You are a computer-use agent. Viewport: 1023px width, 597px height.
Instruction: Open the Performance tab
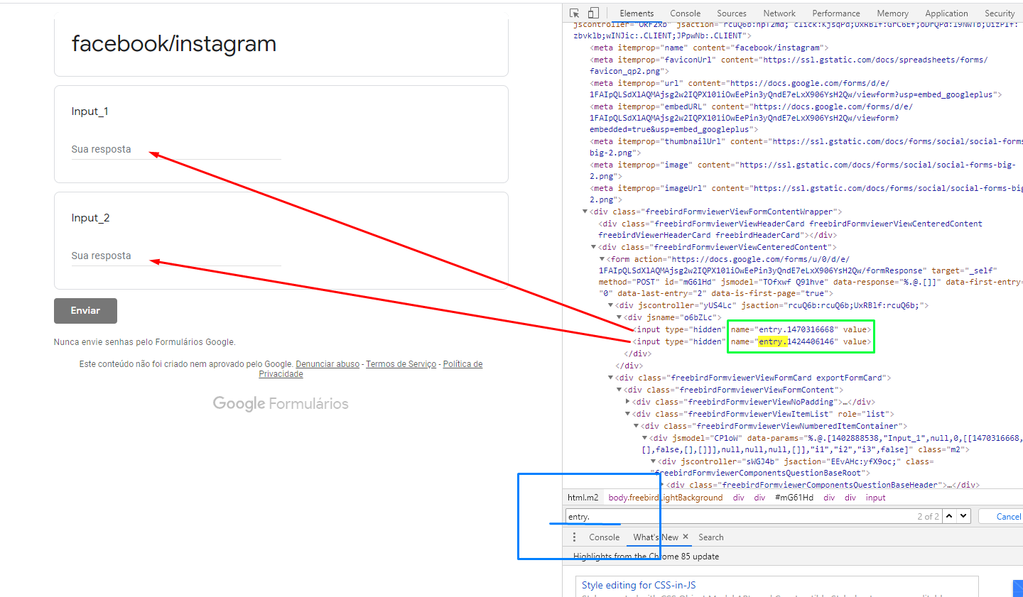[x=836, y=13]
